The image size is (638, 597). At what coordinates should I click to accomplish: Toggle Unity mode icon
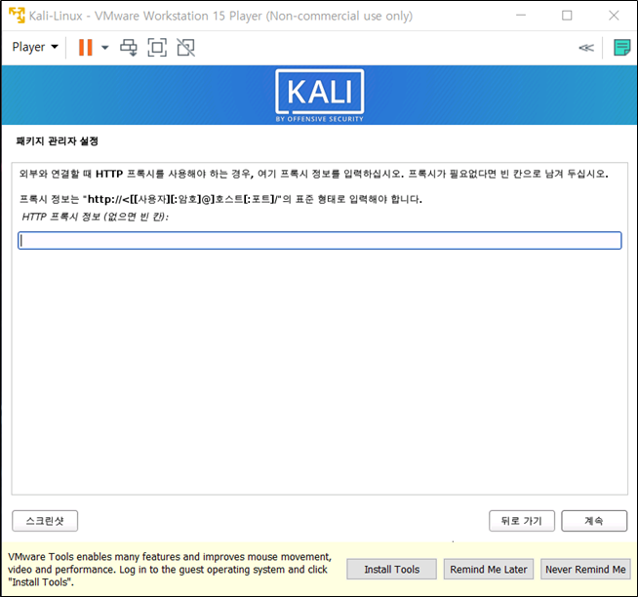point(186,47)
